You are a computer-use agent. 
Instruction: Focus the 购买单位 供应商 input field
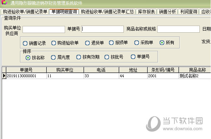pyautogui.click(x=44, y=29)
